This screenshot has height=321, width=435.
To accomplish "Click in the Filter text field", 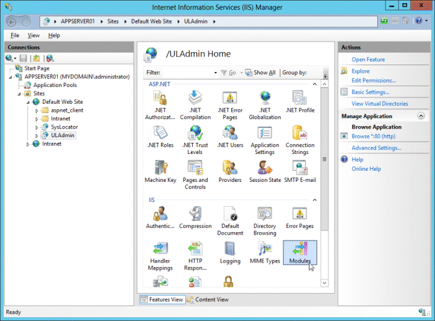I will 187,73.
